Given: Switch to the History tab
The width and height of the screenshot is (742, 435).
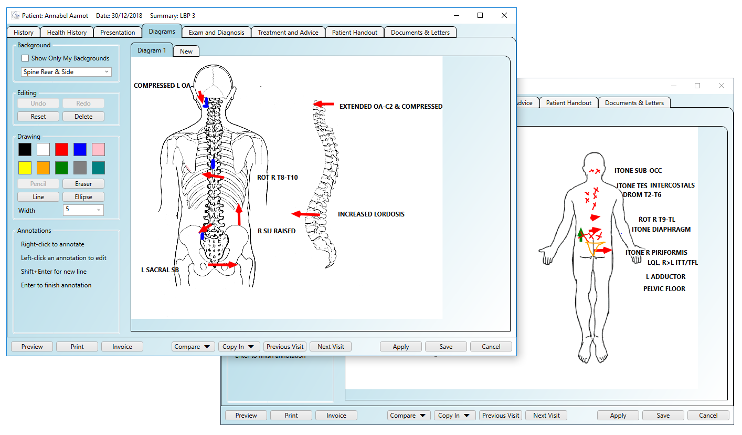Looking at the screenshot, I should [24, 32].
